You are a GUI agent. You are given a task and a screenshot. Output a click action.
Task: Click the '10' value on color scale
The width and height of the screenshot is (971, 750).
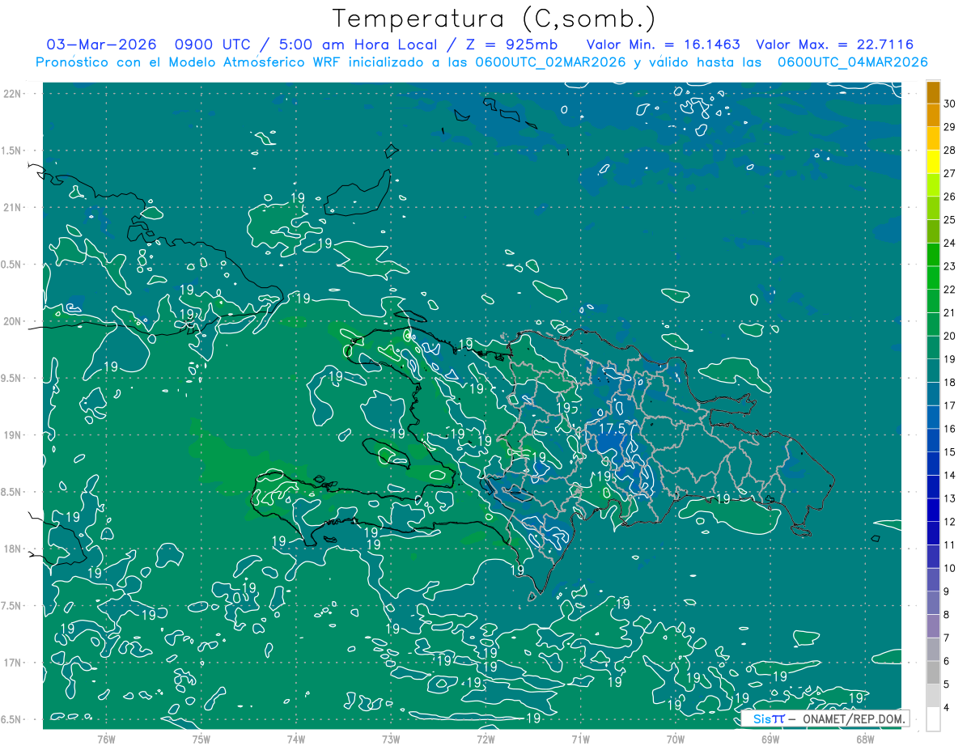point(949,568)
